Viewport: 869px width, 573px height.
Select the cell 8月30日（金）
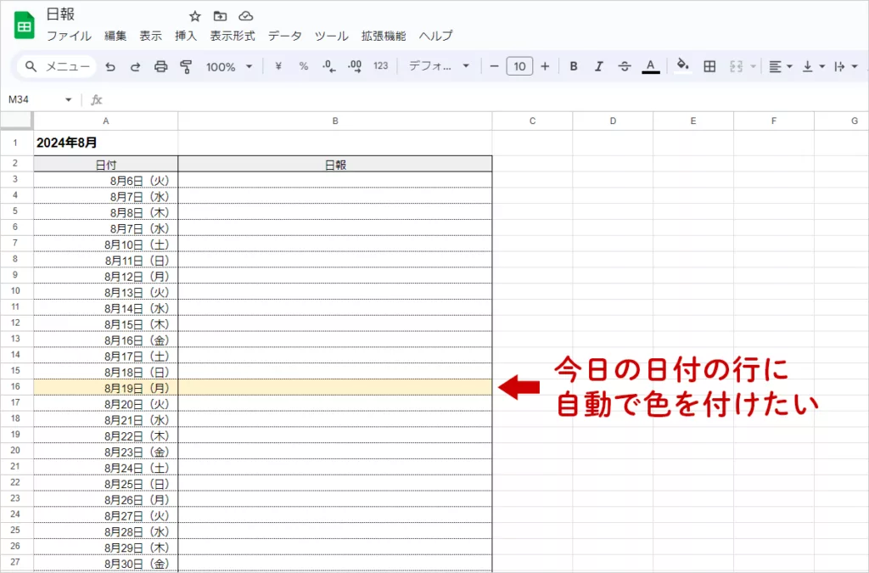tap(106, 563)
